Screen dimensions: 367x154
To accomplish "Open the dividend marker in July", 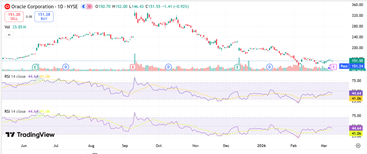I will (x=66, y=67).
